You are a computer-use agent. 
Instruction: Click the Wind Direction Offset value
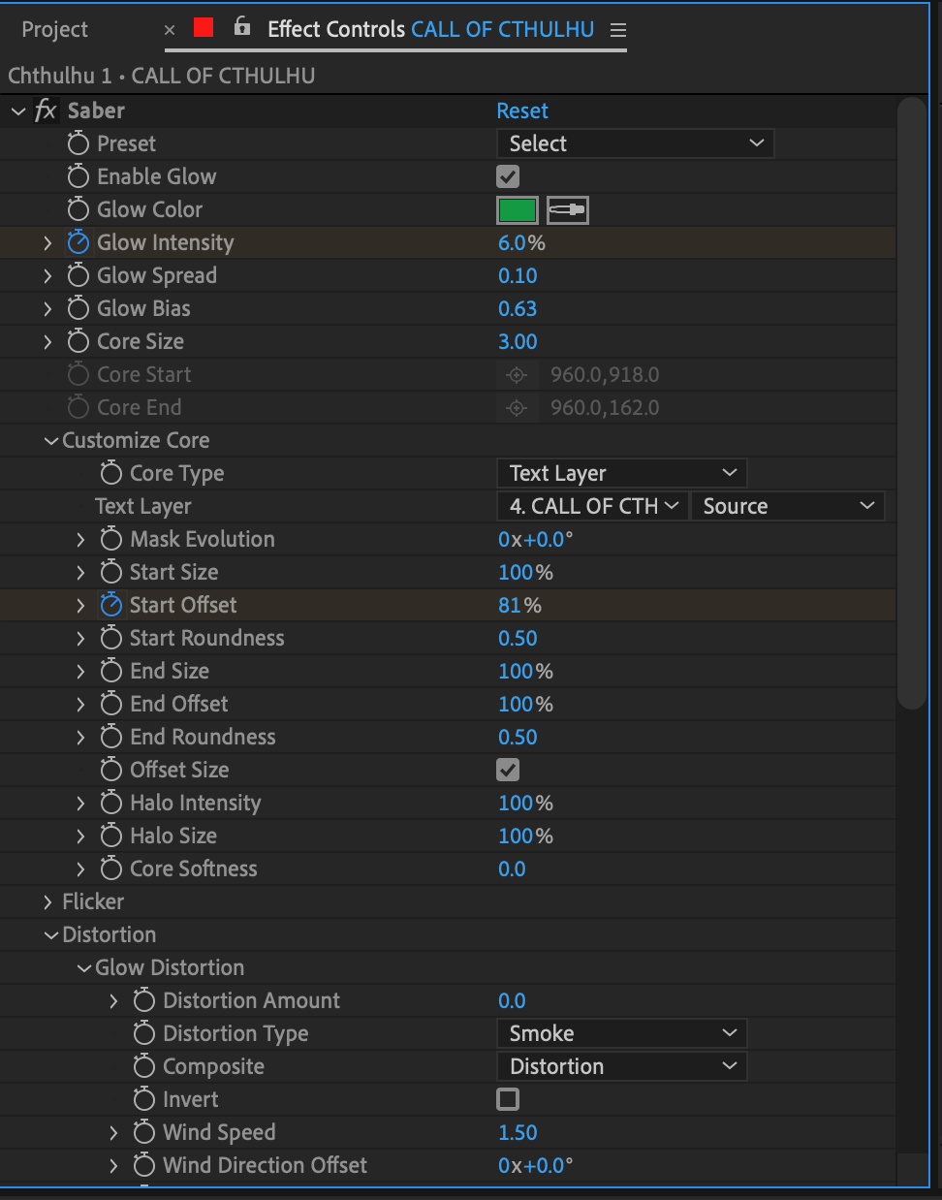(x=536, y=1165)
